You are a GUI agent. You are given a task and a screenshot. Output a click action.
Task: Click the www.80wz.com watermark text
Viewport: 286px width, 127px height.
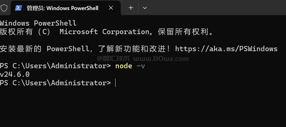tap(161, 59)
